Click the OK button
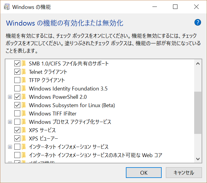Screen dimensions: 207x183 click(x=144, y=173)
